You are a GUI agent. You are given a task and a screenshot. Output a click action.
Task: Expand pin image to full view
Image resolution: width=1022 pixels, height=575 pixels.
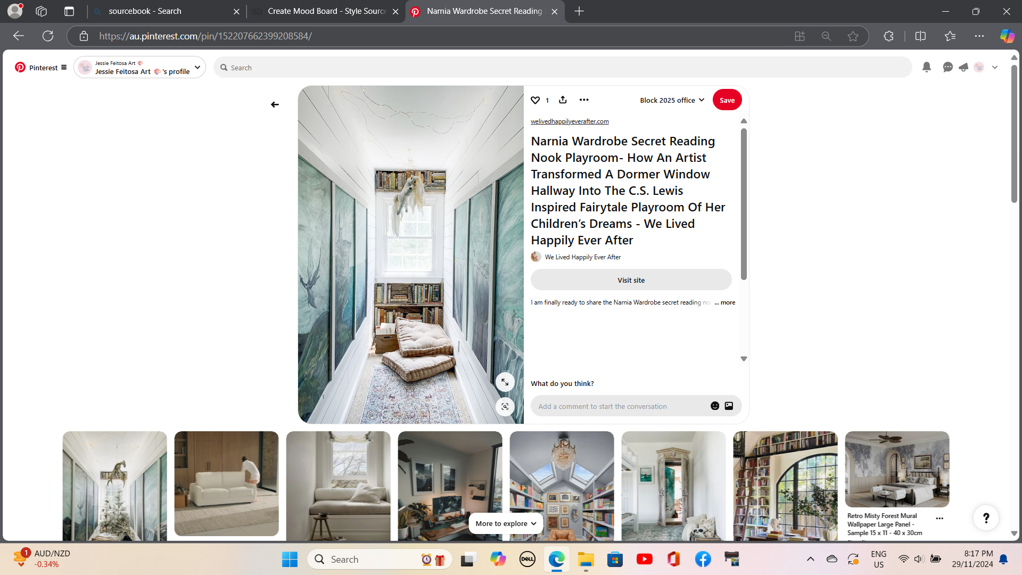pyautogui.click(x=505, y=382)
